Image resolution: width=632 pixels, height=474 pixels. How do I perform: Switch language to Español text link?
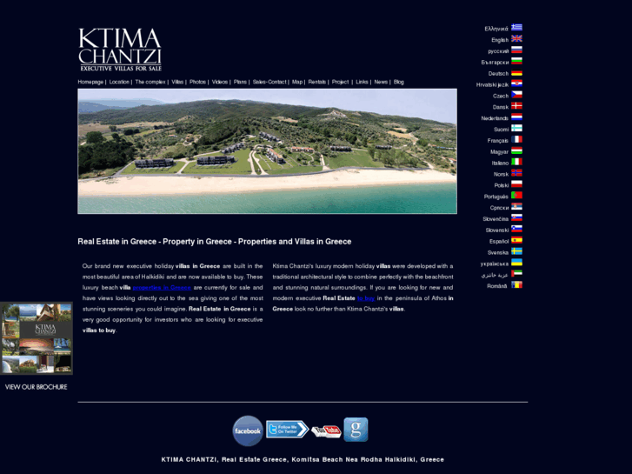click(x=499, y=241)
